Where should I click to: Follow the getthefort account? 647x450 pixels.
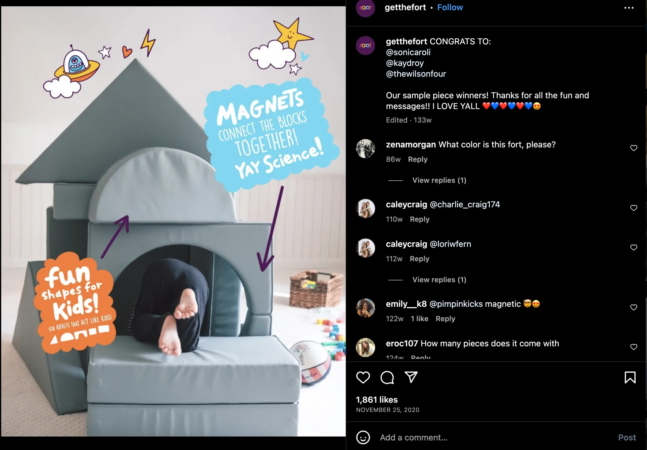pyautogui.click(x=450, y=7)
